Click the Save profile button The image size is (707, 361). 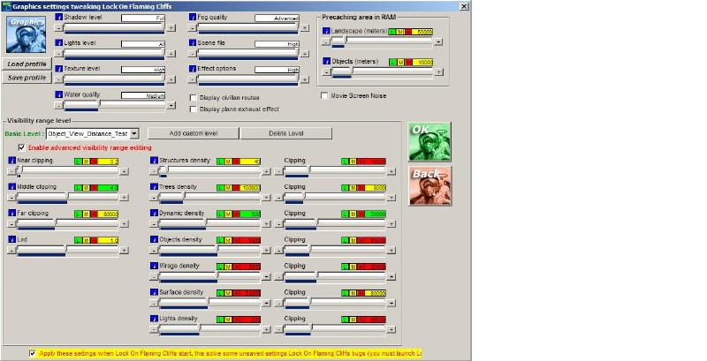point(27,78)
